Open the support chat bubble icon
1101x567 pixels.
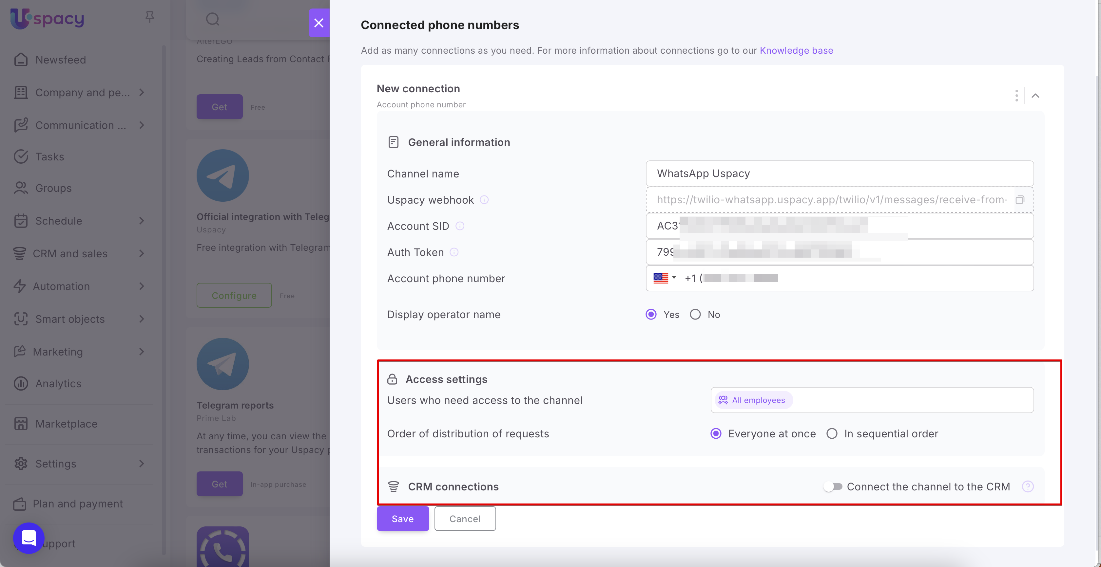point(29,538)
